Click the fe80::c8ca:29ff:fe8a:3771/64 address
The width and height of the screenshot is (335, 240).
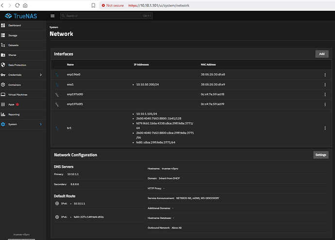click(156, 142)
